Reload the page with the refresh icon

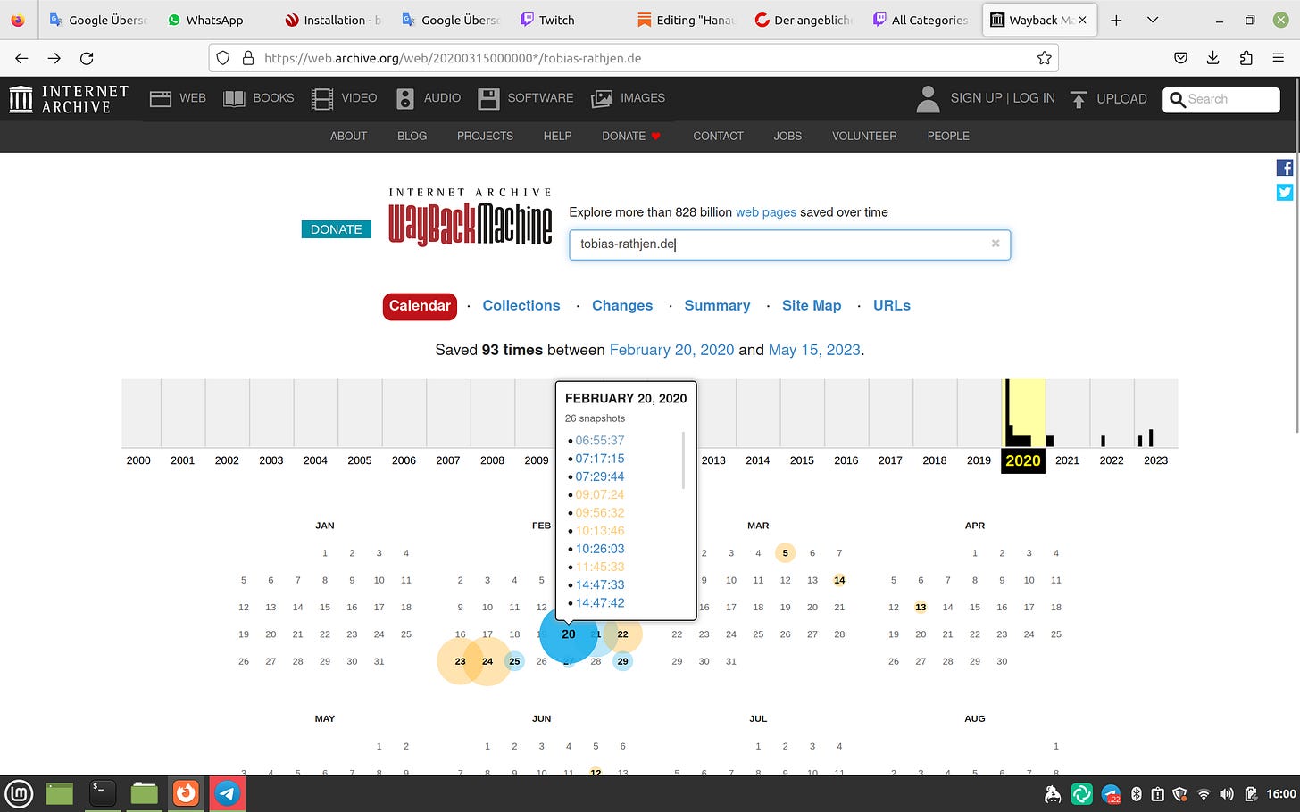tap(87, 58)
